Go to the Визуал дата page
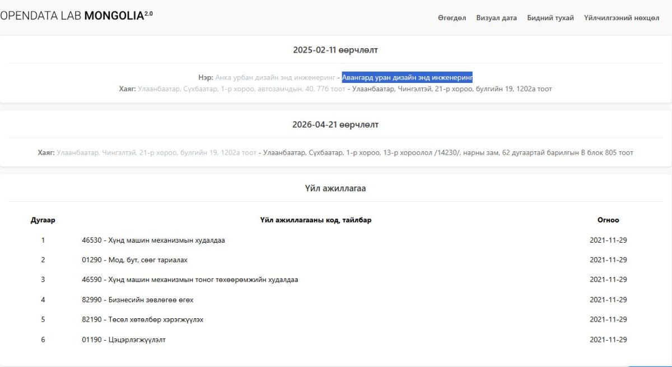 [496, 18]
